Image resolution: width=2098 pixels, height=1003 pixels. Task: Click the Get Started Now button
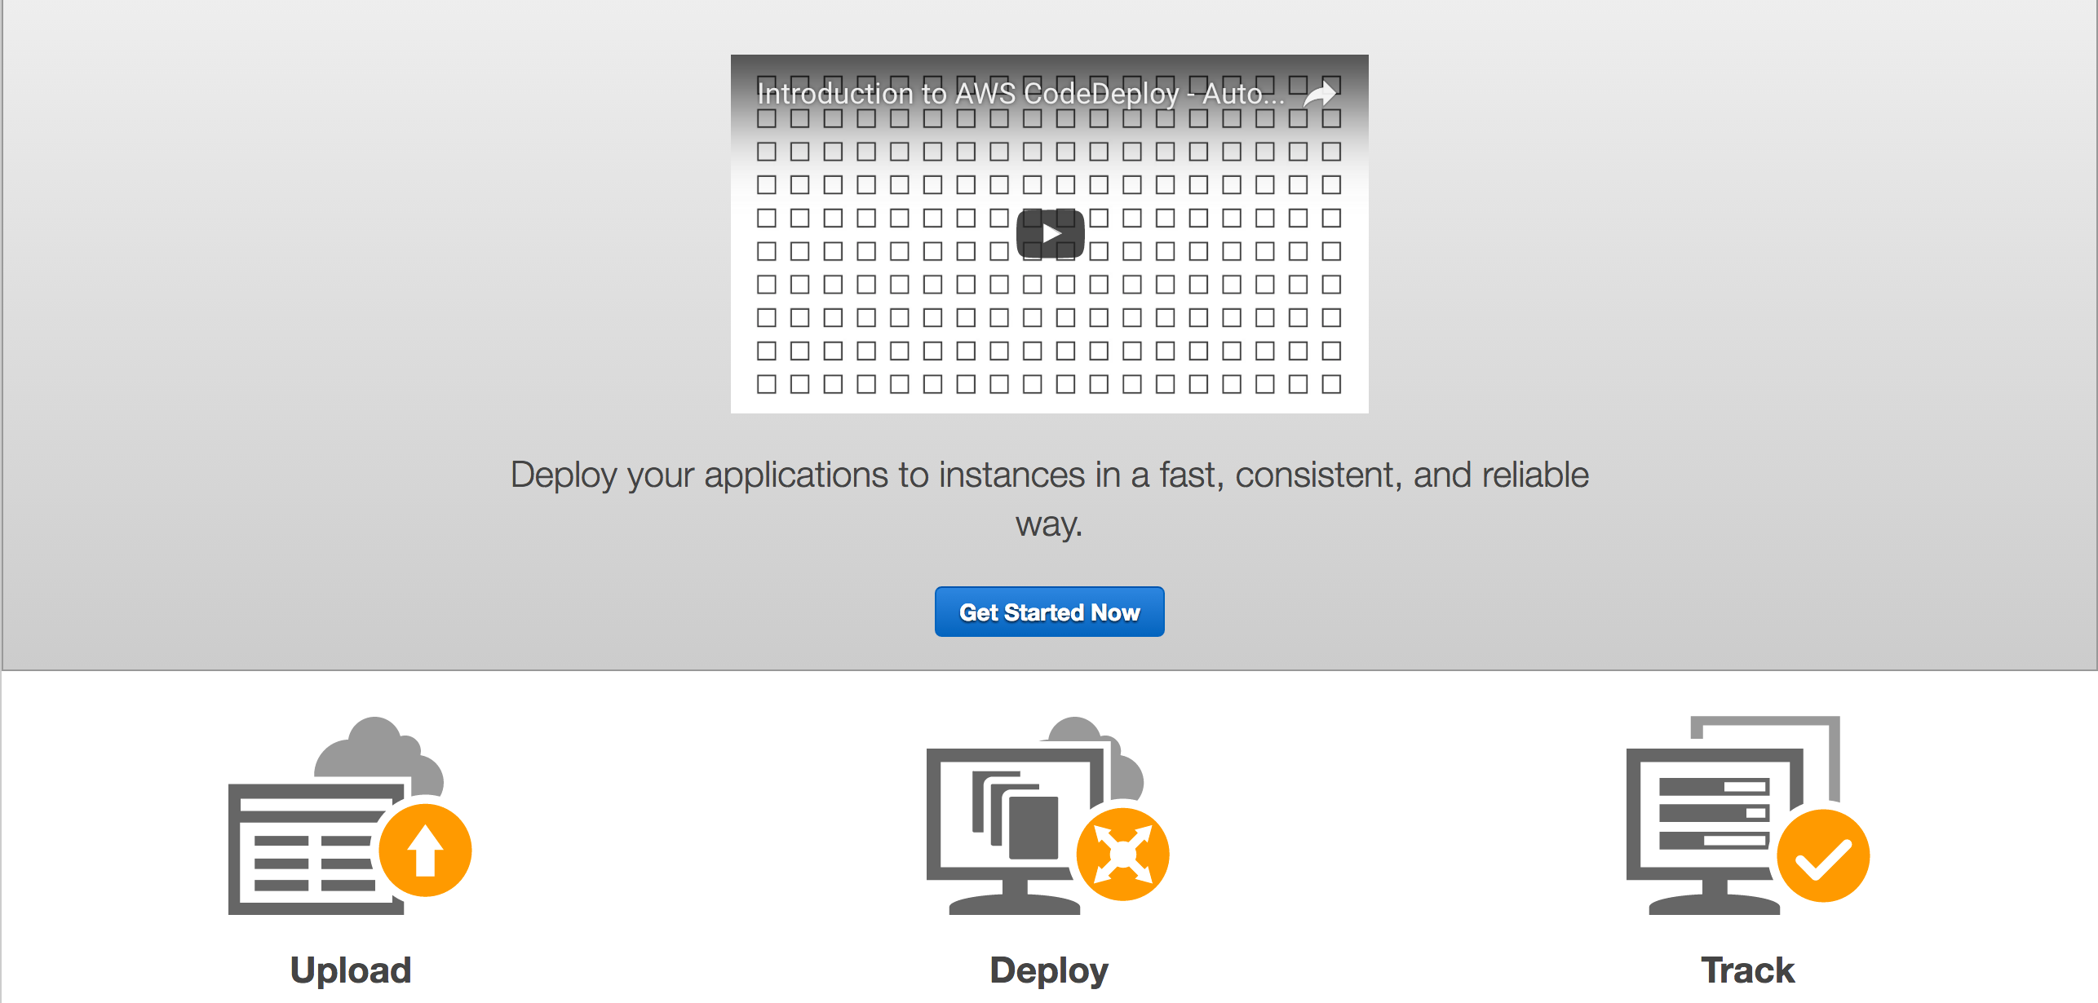coord(1049,612)
